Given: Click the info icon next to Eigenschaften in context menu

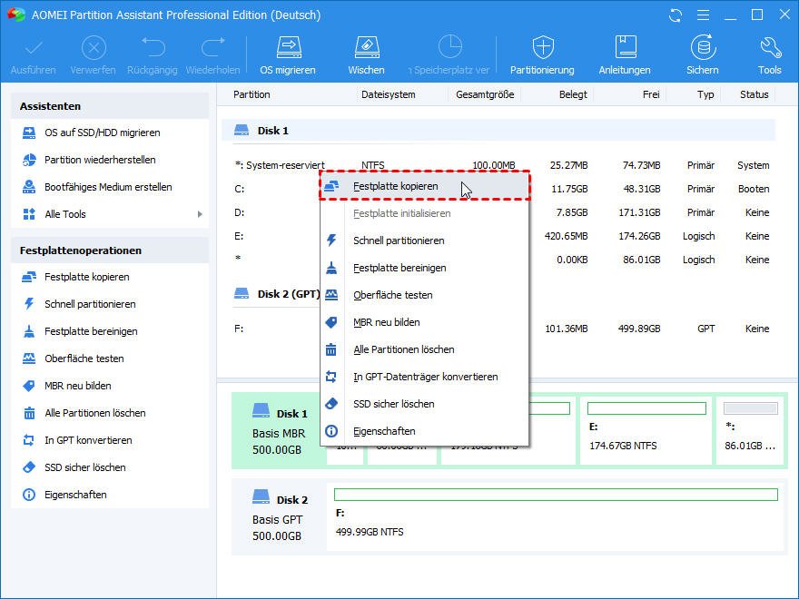Looking at the screenshot, I should tap(331, 431).
